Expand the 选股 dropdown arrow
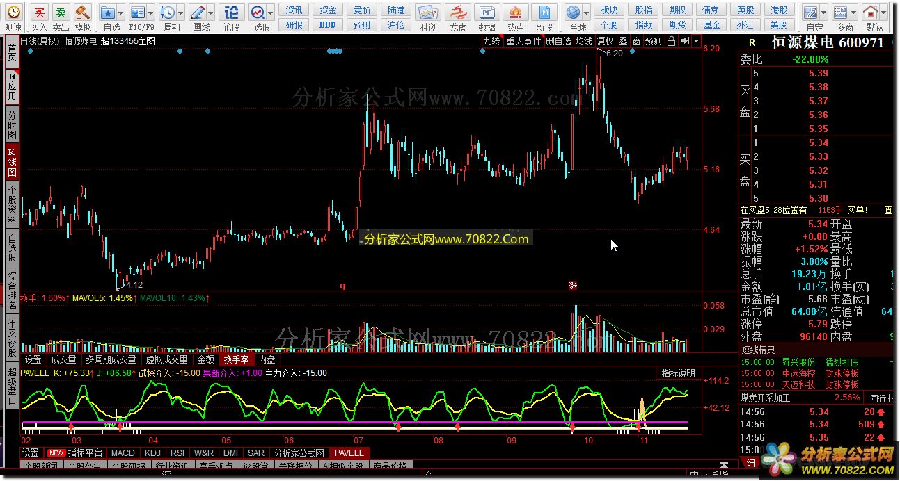Viewport: 900px width, 481px height. (x=271, y=13)
